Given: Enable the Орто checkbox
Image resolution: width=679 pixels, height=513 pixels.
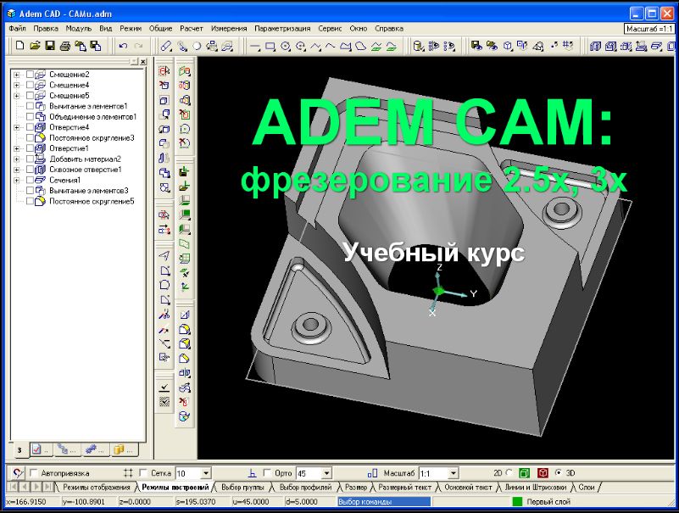Looking at the screenshot, I should [x=267, y=472].
